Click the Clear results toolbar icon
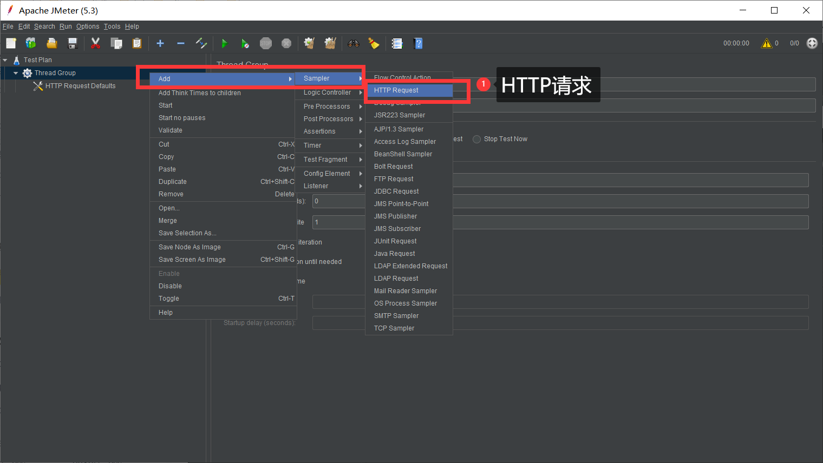Screen dimensions: 823x463 309,43
